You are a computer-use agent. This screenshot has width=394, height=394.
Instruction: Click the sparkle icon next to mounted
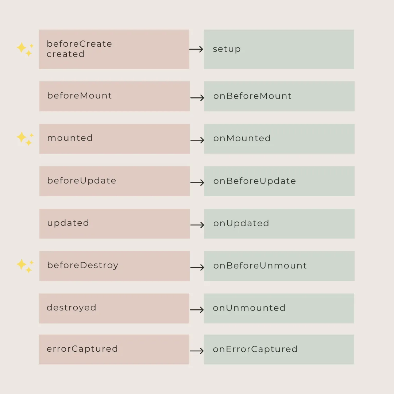coord(25,138)
